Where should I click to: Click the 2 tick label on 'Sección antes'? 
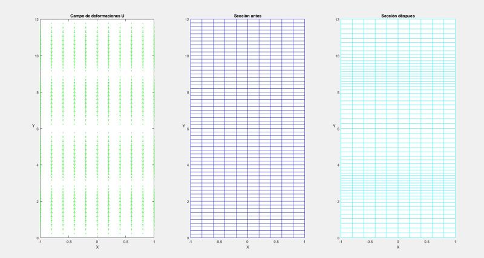(x=187, y=201)
